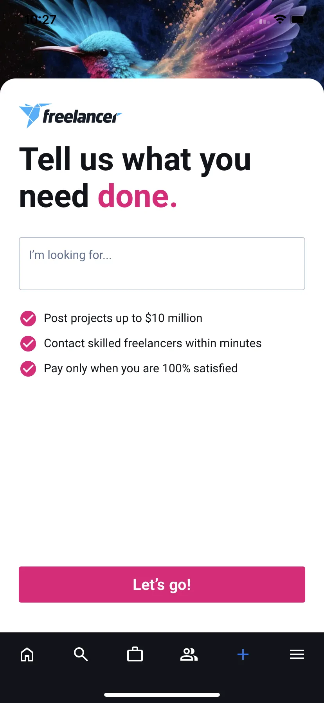Focus the "I'm looking for..." text box
This screenshot has width=324, height=703.
(x=162, y=264)
